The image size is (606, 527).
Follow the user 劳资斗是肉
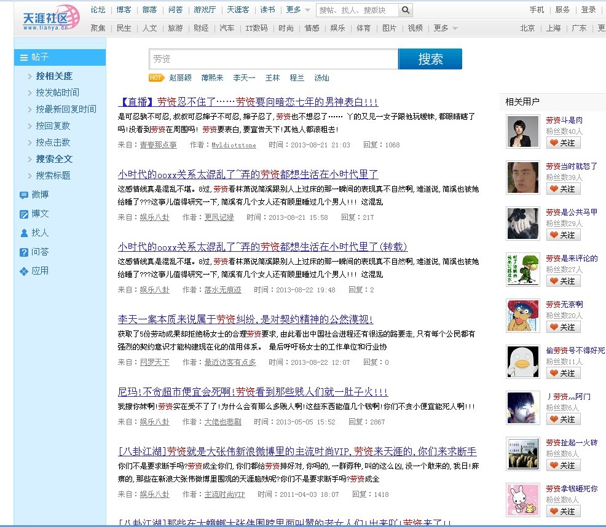(563, 142)
